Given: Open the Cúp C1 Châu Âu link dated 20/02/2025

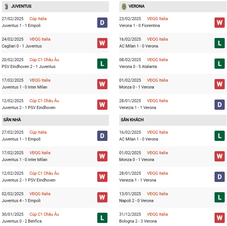Looking at the screenshot, I should tap(44, 60).
